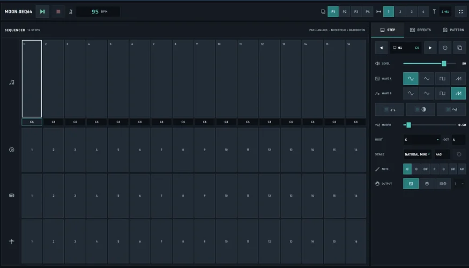Select the sine wave for Wave B
Image resolution: width=469 pixels, height=268 pixels.
pos(411,93)
